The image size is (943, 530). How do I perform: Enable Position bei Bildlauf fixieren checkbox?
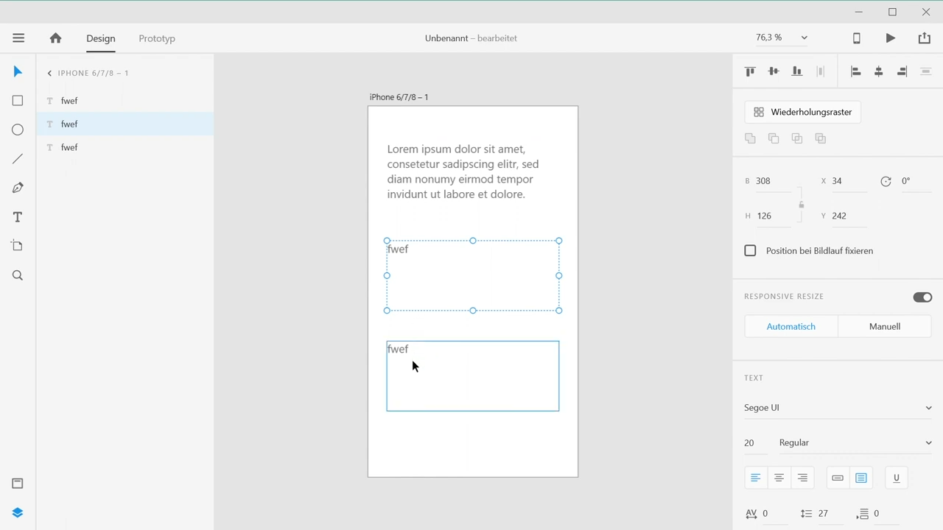click(x=750, y=251)
